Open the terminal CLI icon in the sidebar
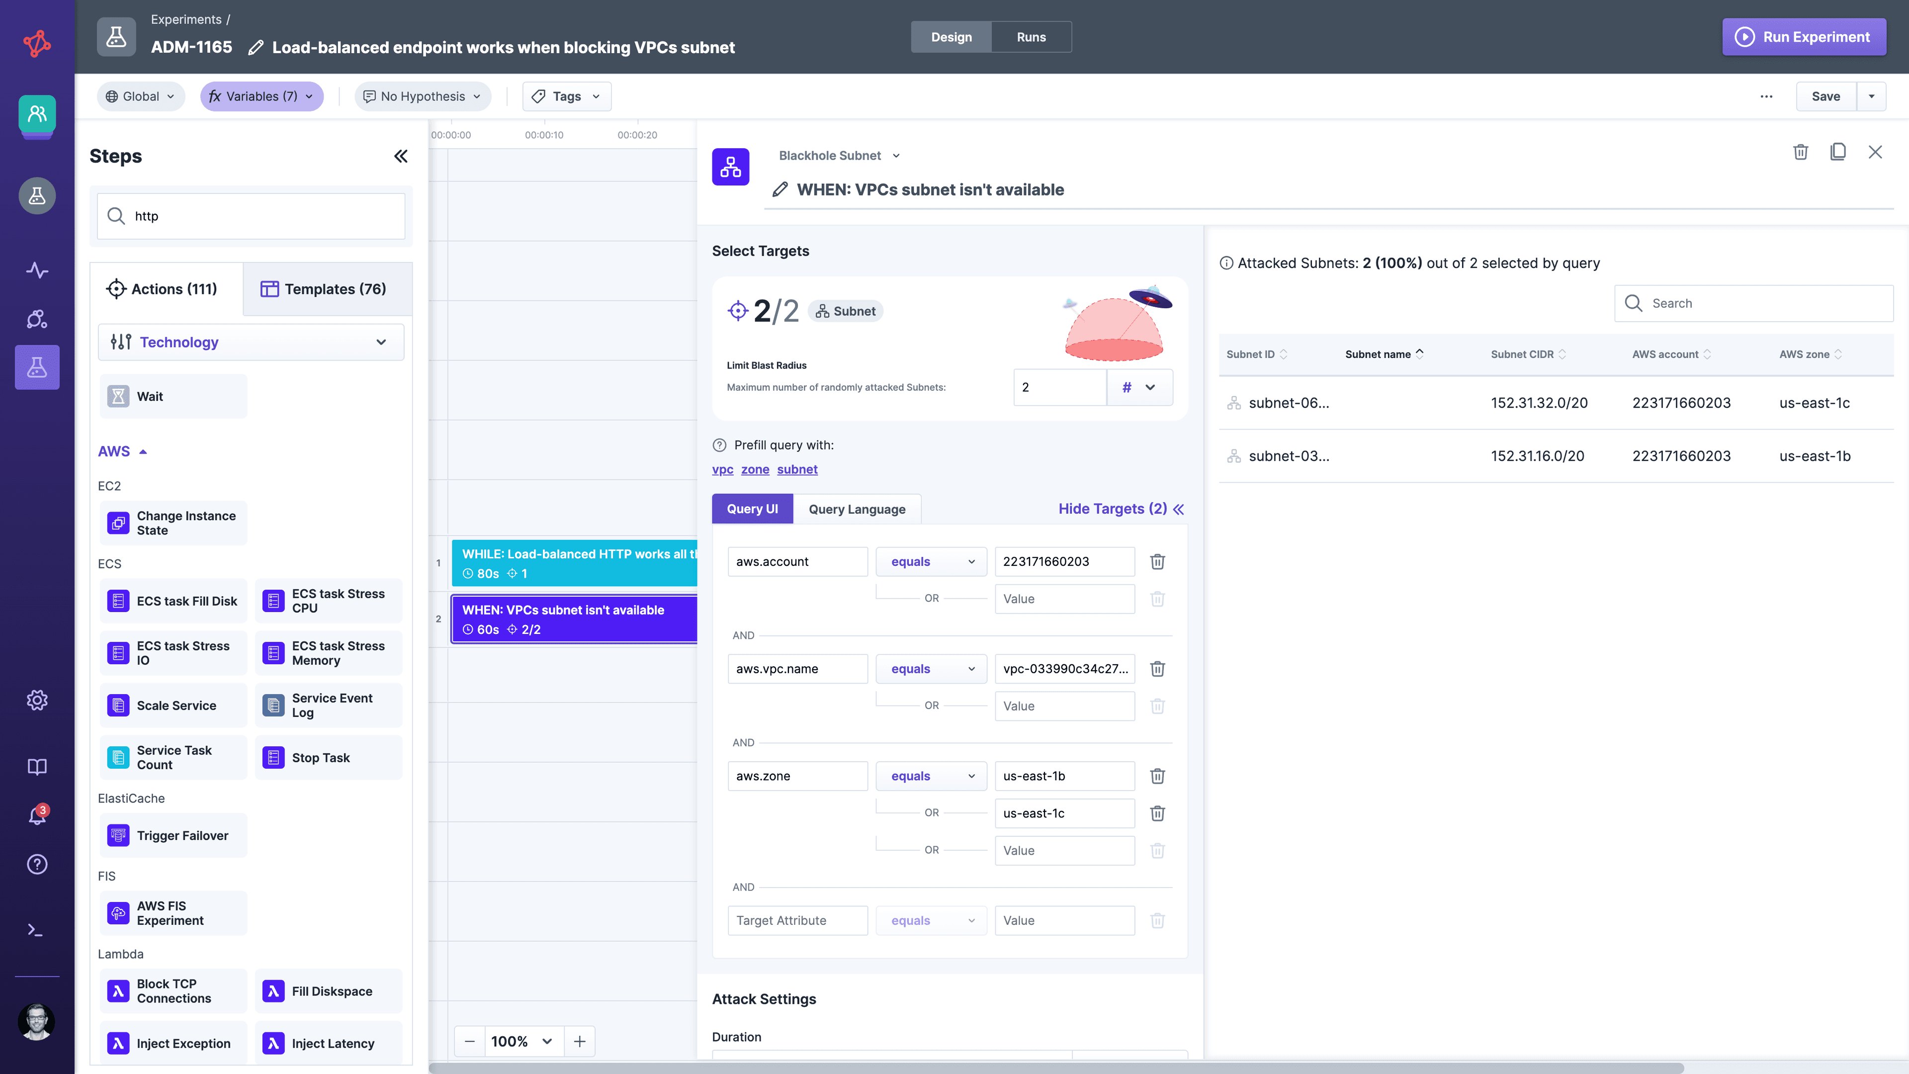 tap(36, 929)
